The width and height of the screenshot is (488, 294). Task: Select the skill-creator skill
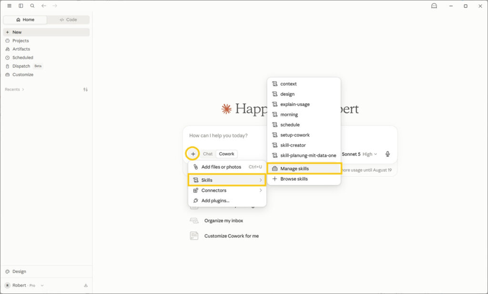click(304, 145)
